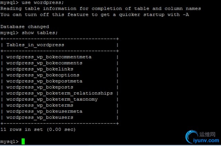This screenshot has height=146, width=221.
Task: Select the wordpress_wp_bokepostmeta row
Action: point(44,81)
